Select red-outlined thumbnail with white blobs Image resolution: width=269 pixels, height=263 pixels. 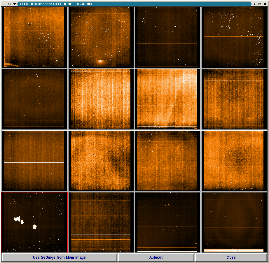click(34, 222)
